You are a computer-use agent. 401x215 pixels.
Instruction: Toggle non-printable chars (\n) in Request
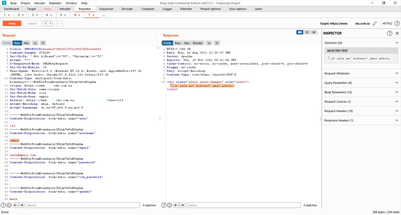(x=35, y=43)
